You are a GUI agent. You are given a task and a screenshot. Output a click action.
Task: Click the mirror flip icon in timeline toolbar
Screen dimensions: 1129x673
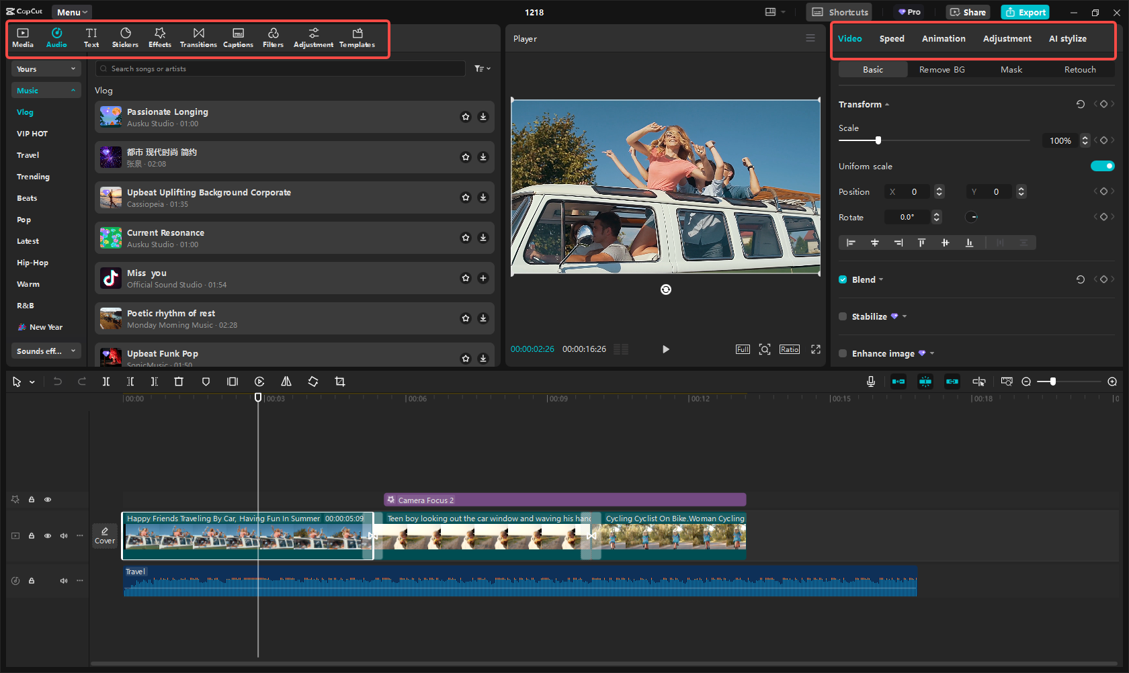click(286, 382)
